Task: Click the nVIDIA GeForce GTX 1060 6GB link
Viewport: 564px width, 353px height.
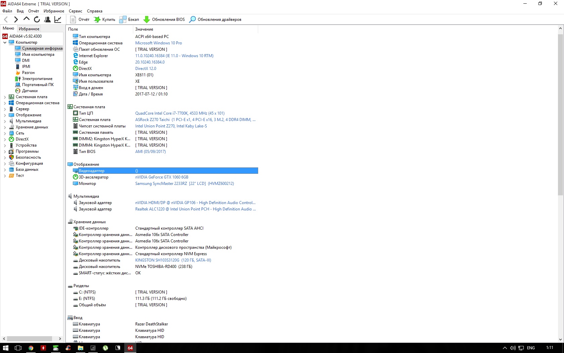Action: (x=162, y=177)
